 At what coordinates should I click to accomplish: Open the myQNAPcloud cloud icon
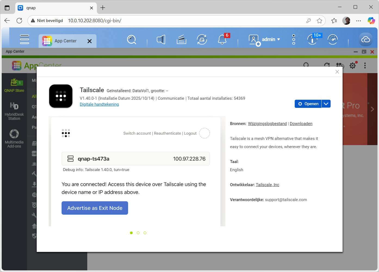click(x=366, y=40)
